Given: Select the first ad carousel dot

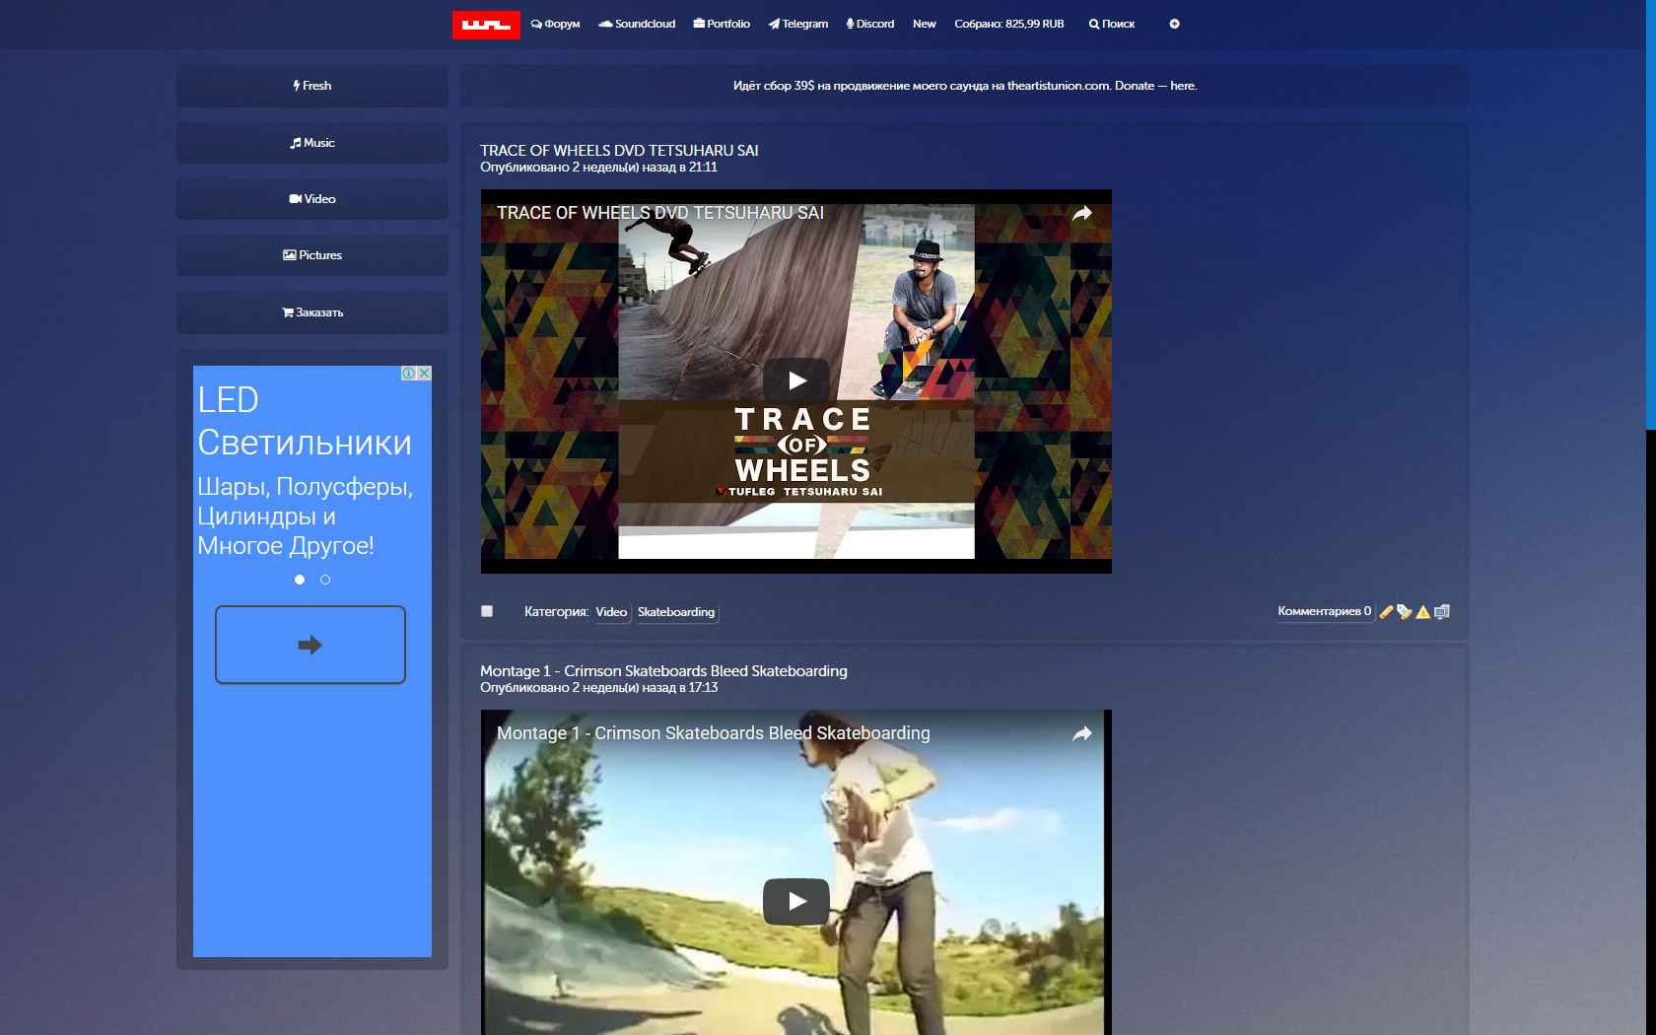Looking at the screenshot, I should click(300, 580).
